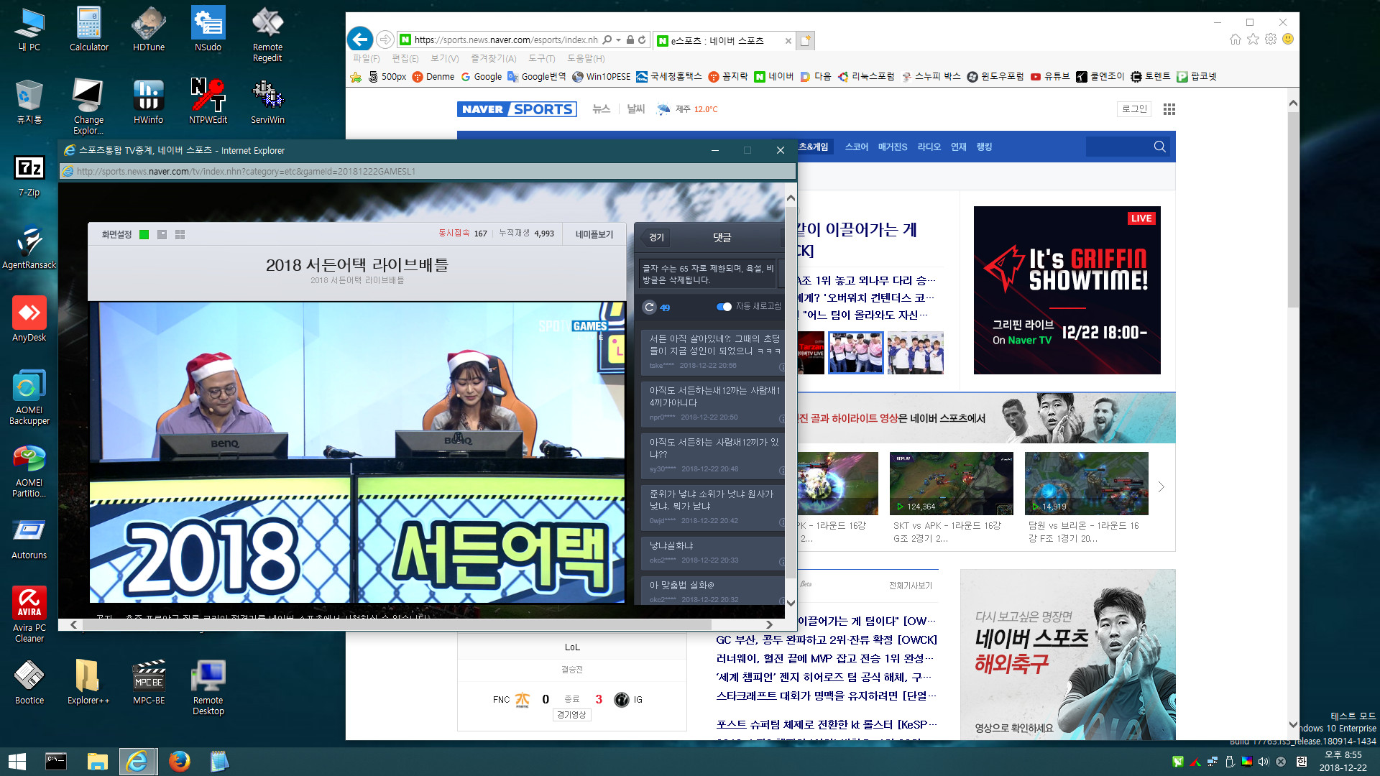
Task: Open the Google bookmark link
Action: click(481, 76)
